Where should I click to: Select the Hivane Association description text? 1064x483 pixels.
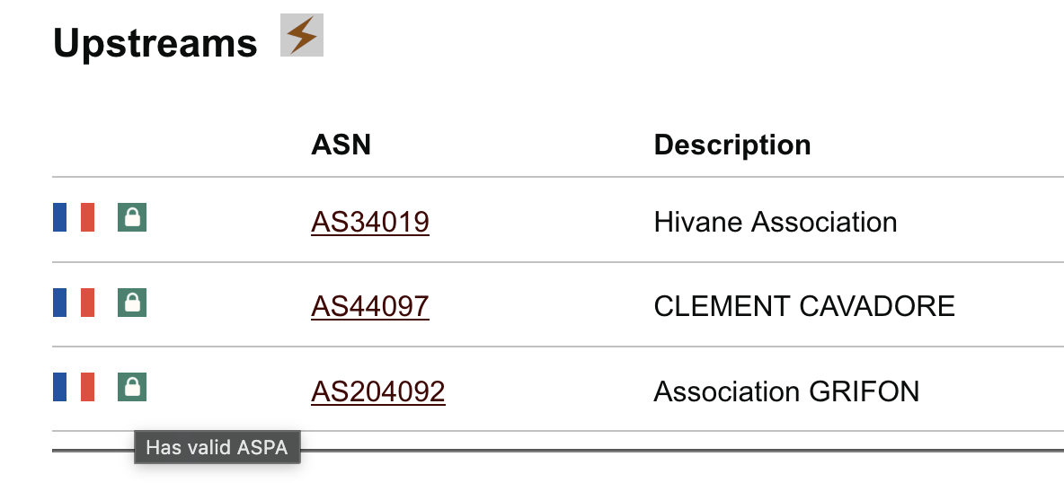click(x=776, y=222)
